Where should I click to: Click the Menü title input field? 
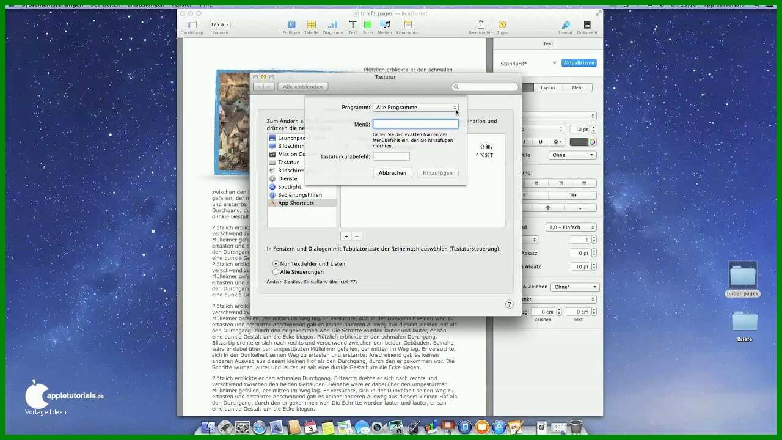[415, 124]
